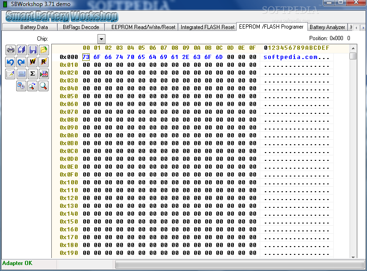Click the green battery icon in title bar
The width and height of the screenshot is (367, 271).
[5, 4]
